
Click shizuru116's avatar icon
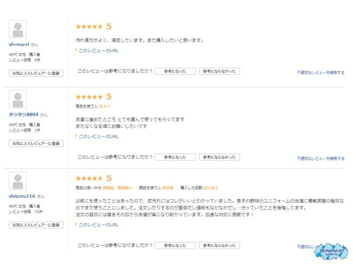click(x=18, y=181)
